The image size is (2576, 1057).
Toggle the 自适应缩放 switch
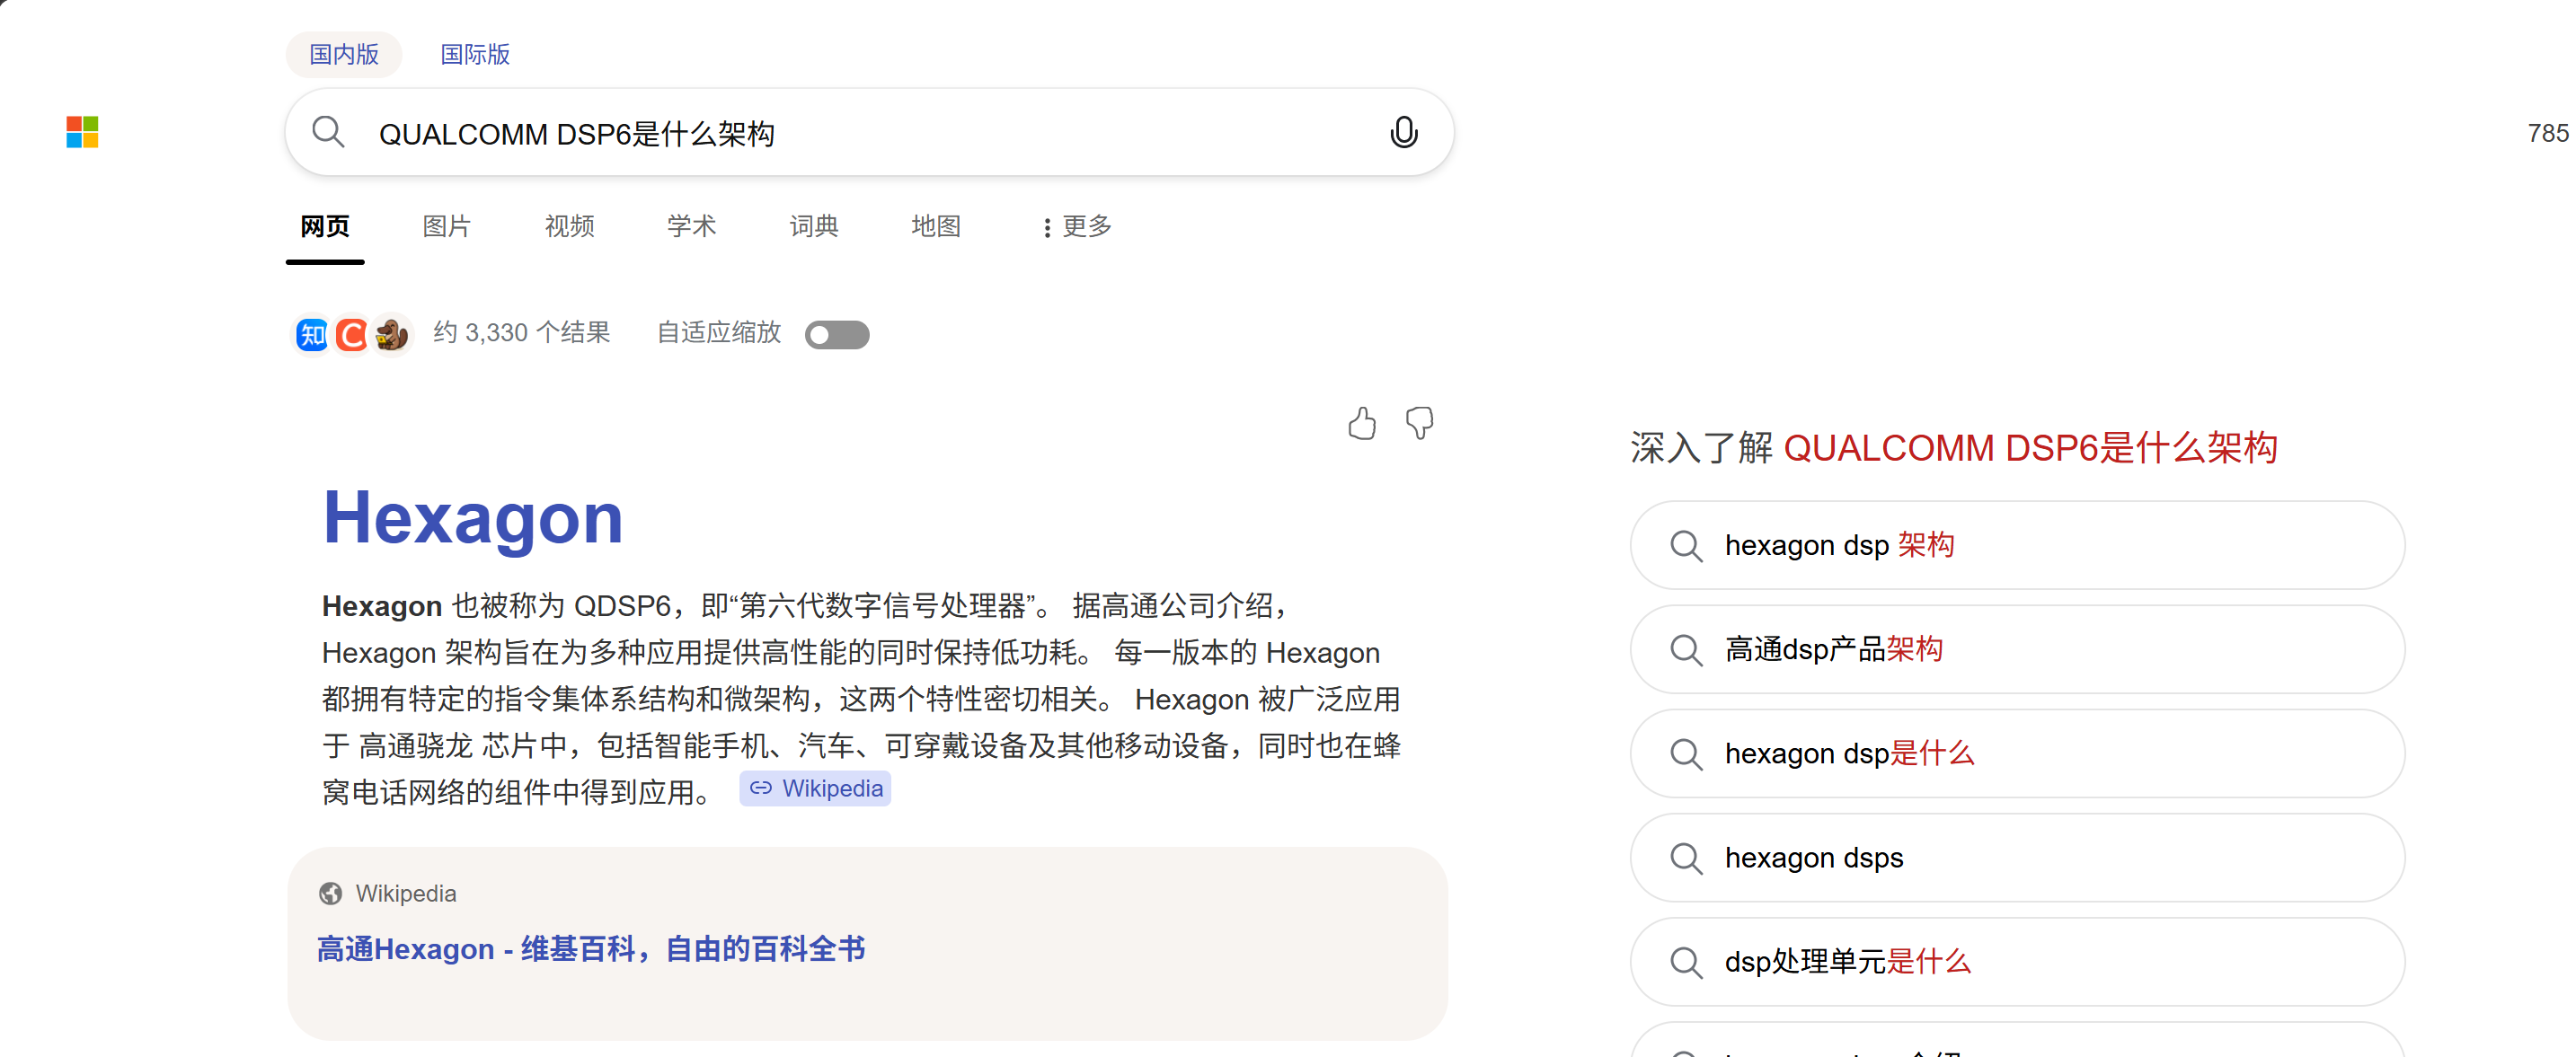tap(837, 335)
